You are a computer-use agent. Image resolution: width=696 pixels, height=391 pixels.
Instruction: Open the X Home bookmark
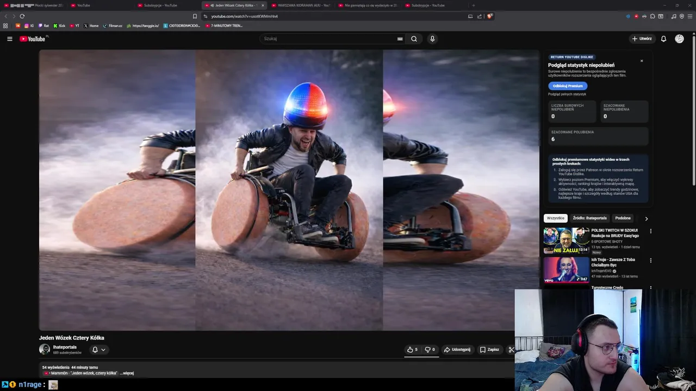point(91,26)
